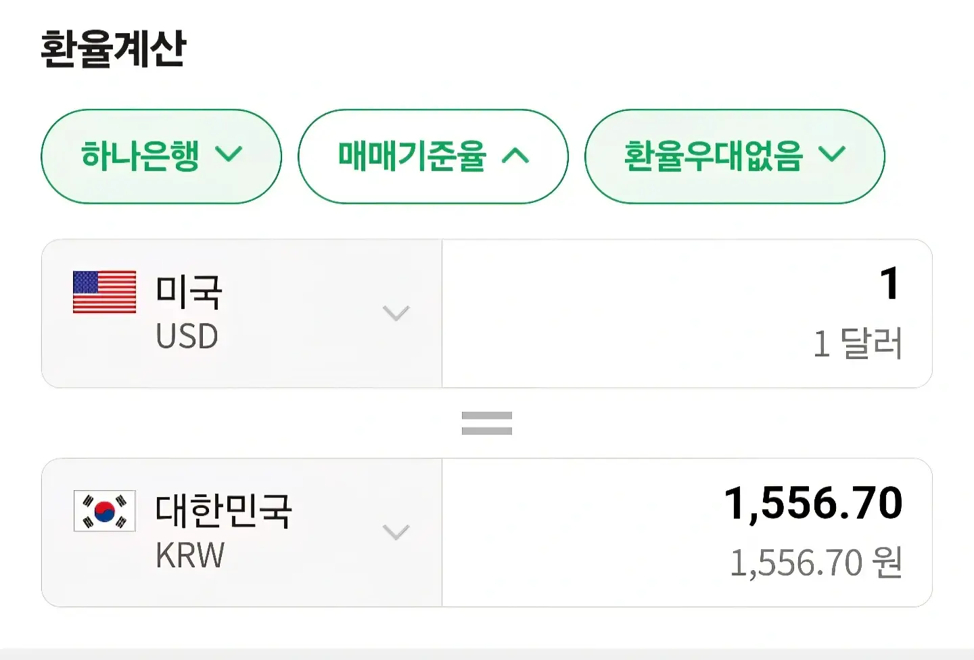
Task: Open the 하나은행 bank dropdown
Action: pyautogui.click(x=161, y=156)
